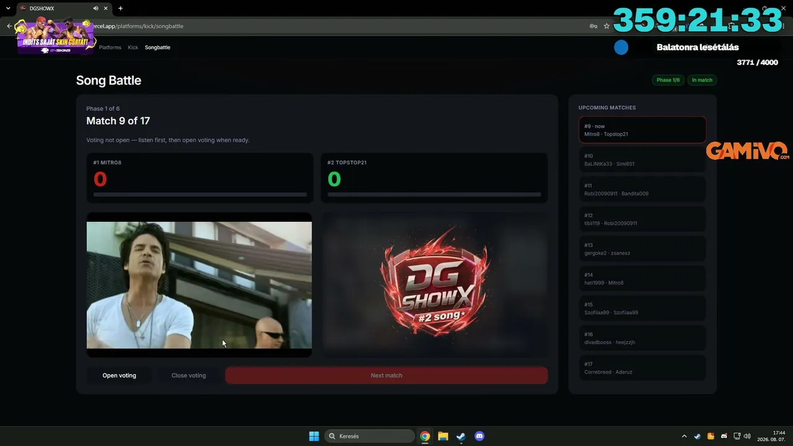The width and height of the screenshot is (793, 446).
Task: Select match #13 gergoke2 · zsanesz
Action: 642,249
